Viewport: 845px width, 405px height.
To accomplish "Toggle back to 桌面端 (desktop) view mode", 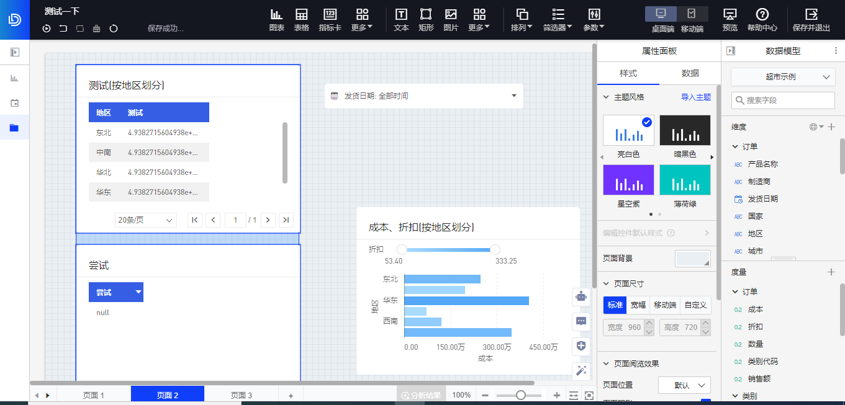I will (661, 14).
